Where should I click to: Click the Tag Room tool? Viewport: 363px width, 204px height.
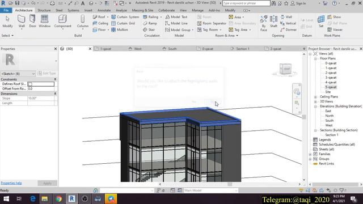[208, 30]
